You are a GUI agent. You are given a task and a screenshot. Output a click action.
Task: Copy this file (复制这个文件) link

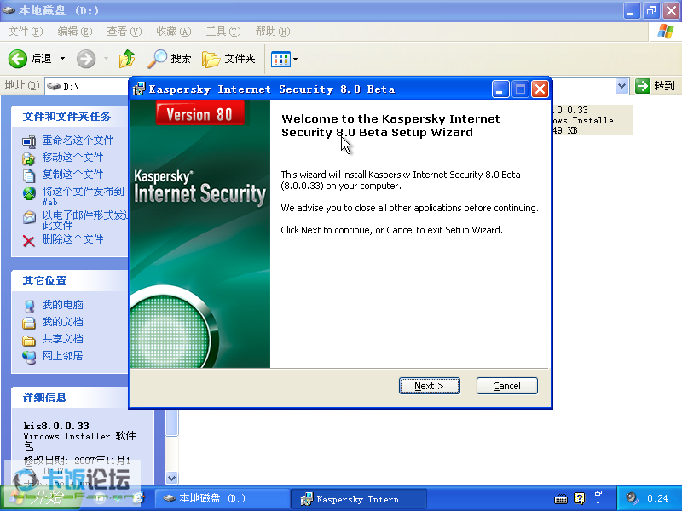click(72, 175)
